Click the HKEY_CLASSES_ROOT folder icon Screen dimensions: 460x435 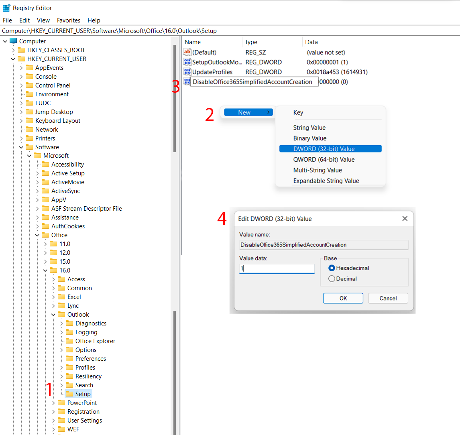(x=21, y=50)
